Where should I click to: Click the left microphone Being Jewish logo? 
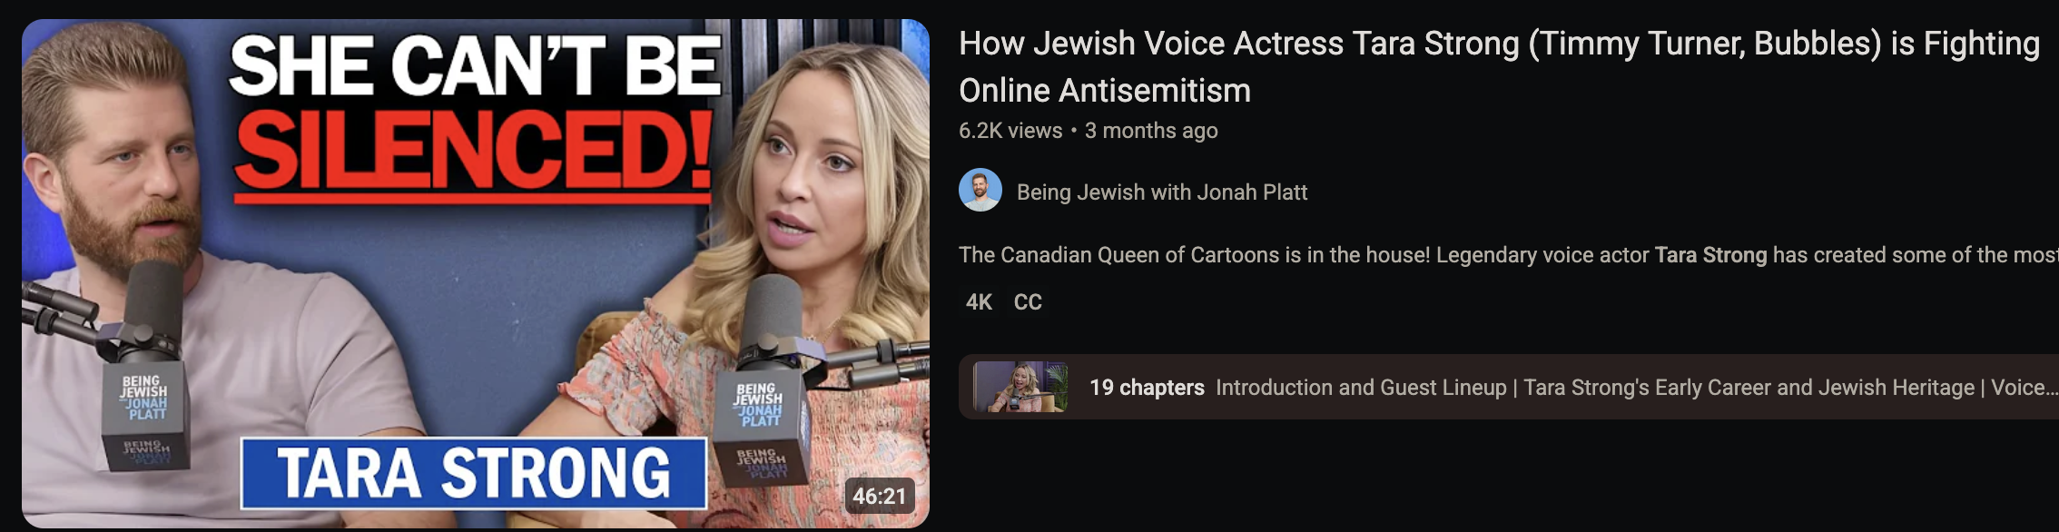tap(144, 398)
